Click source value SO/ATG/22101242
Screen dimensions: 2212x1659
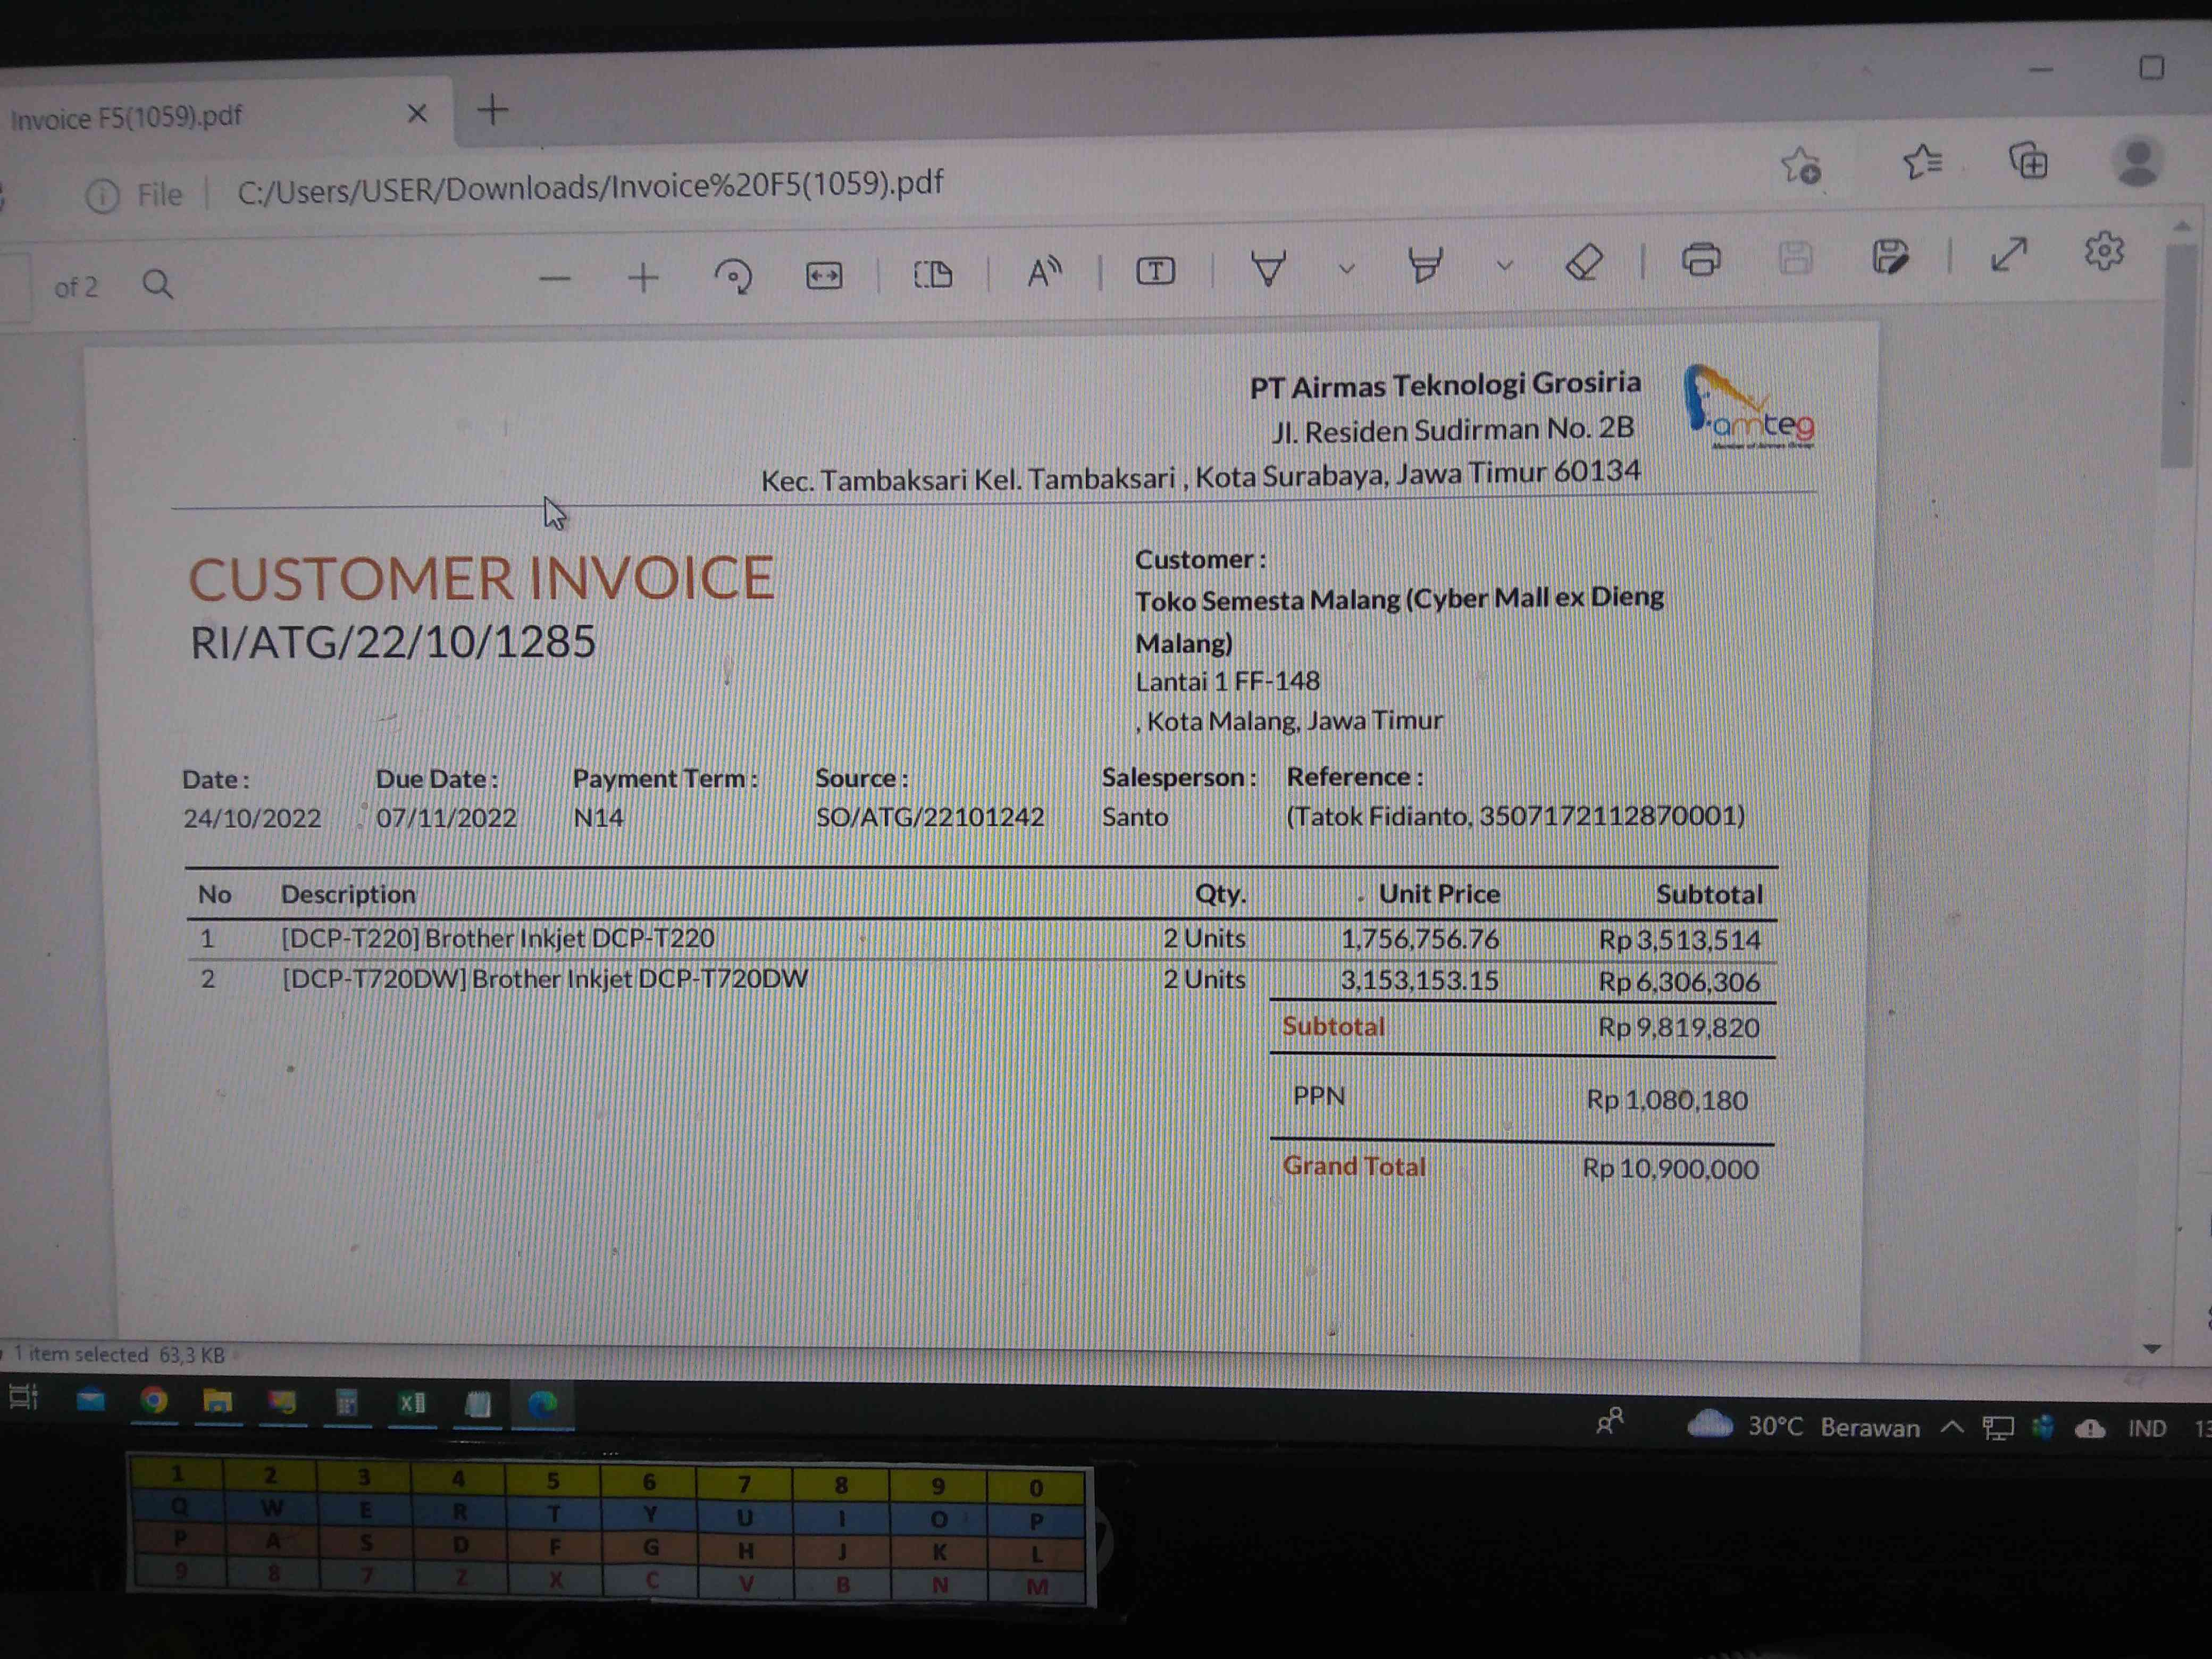[929, 817]
